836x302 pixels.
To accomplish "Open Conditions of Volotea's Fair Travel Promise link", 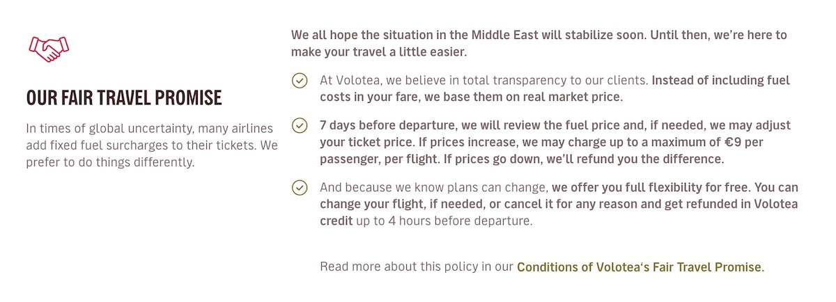I will 640,267.
